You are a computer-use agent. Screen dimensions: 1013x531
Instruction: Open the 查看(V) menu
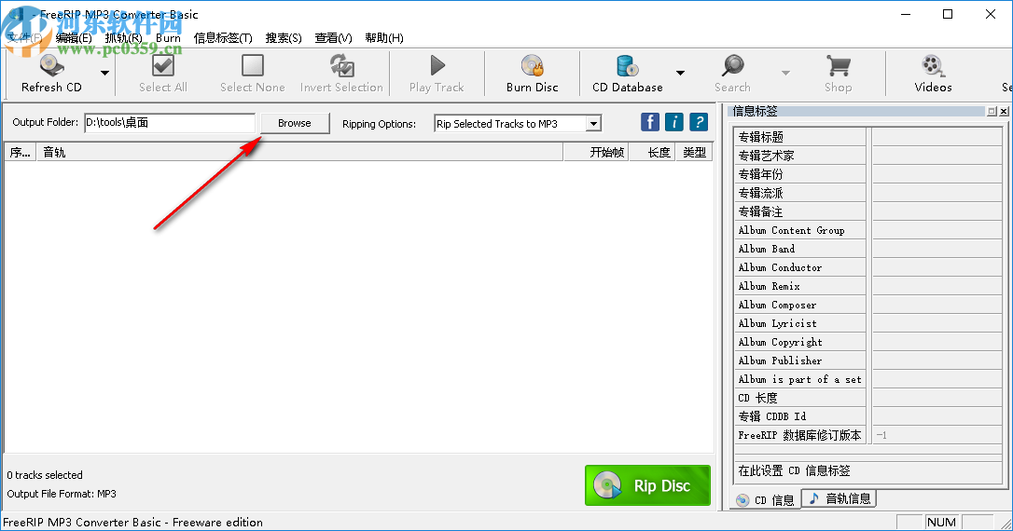click(333, 38)
